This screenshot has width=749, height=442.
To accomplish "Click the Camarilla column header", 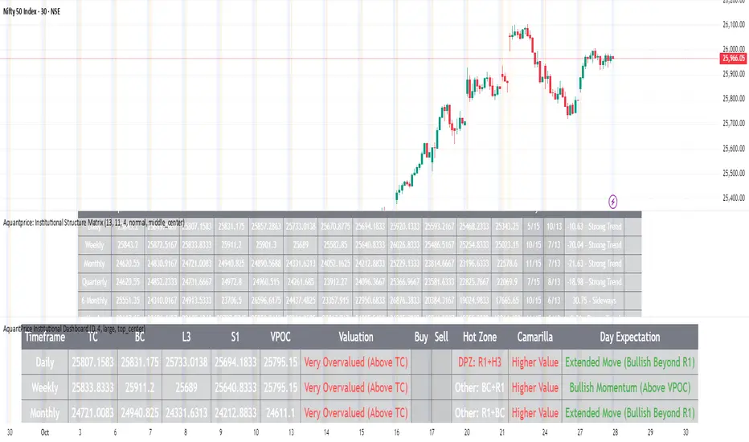I will 534,338.
